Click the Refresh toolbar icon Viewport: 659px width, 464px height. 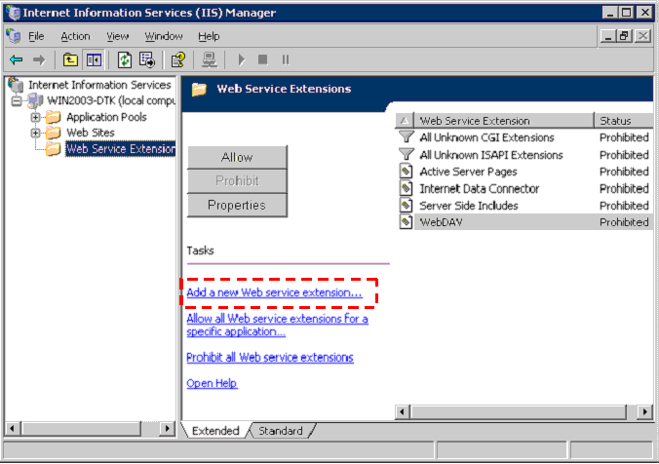coord(125,59)
